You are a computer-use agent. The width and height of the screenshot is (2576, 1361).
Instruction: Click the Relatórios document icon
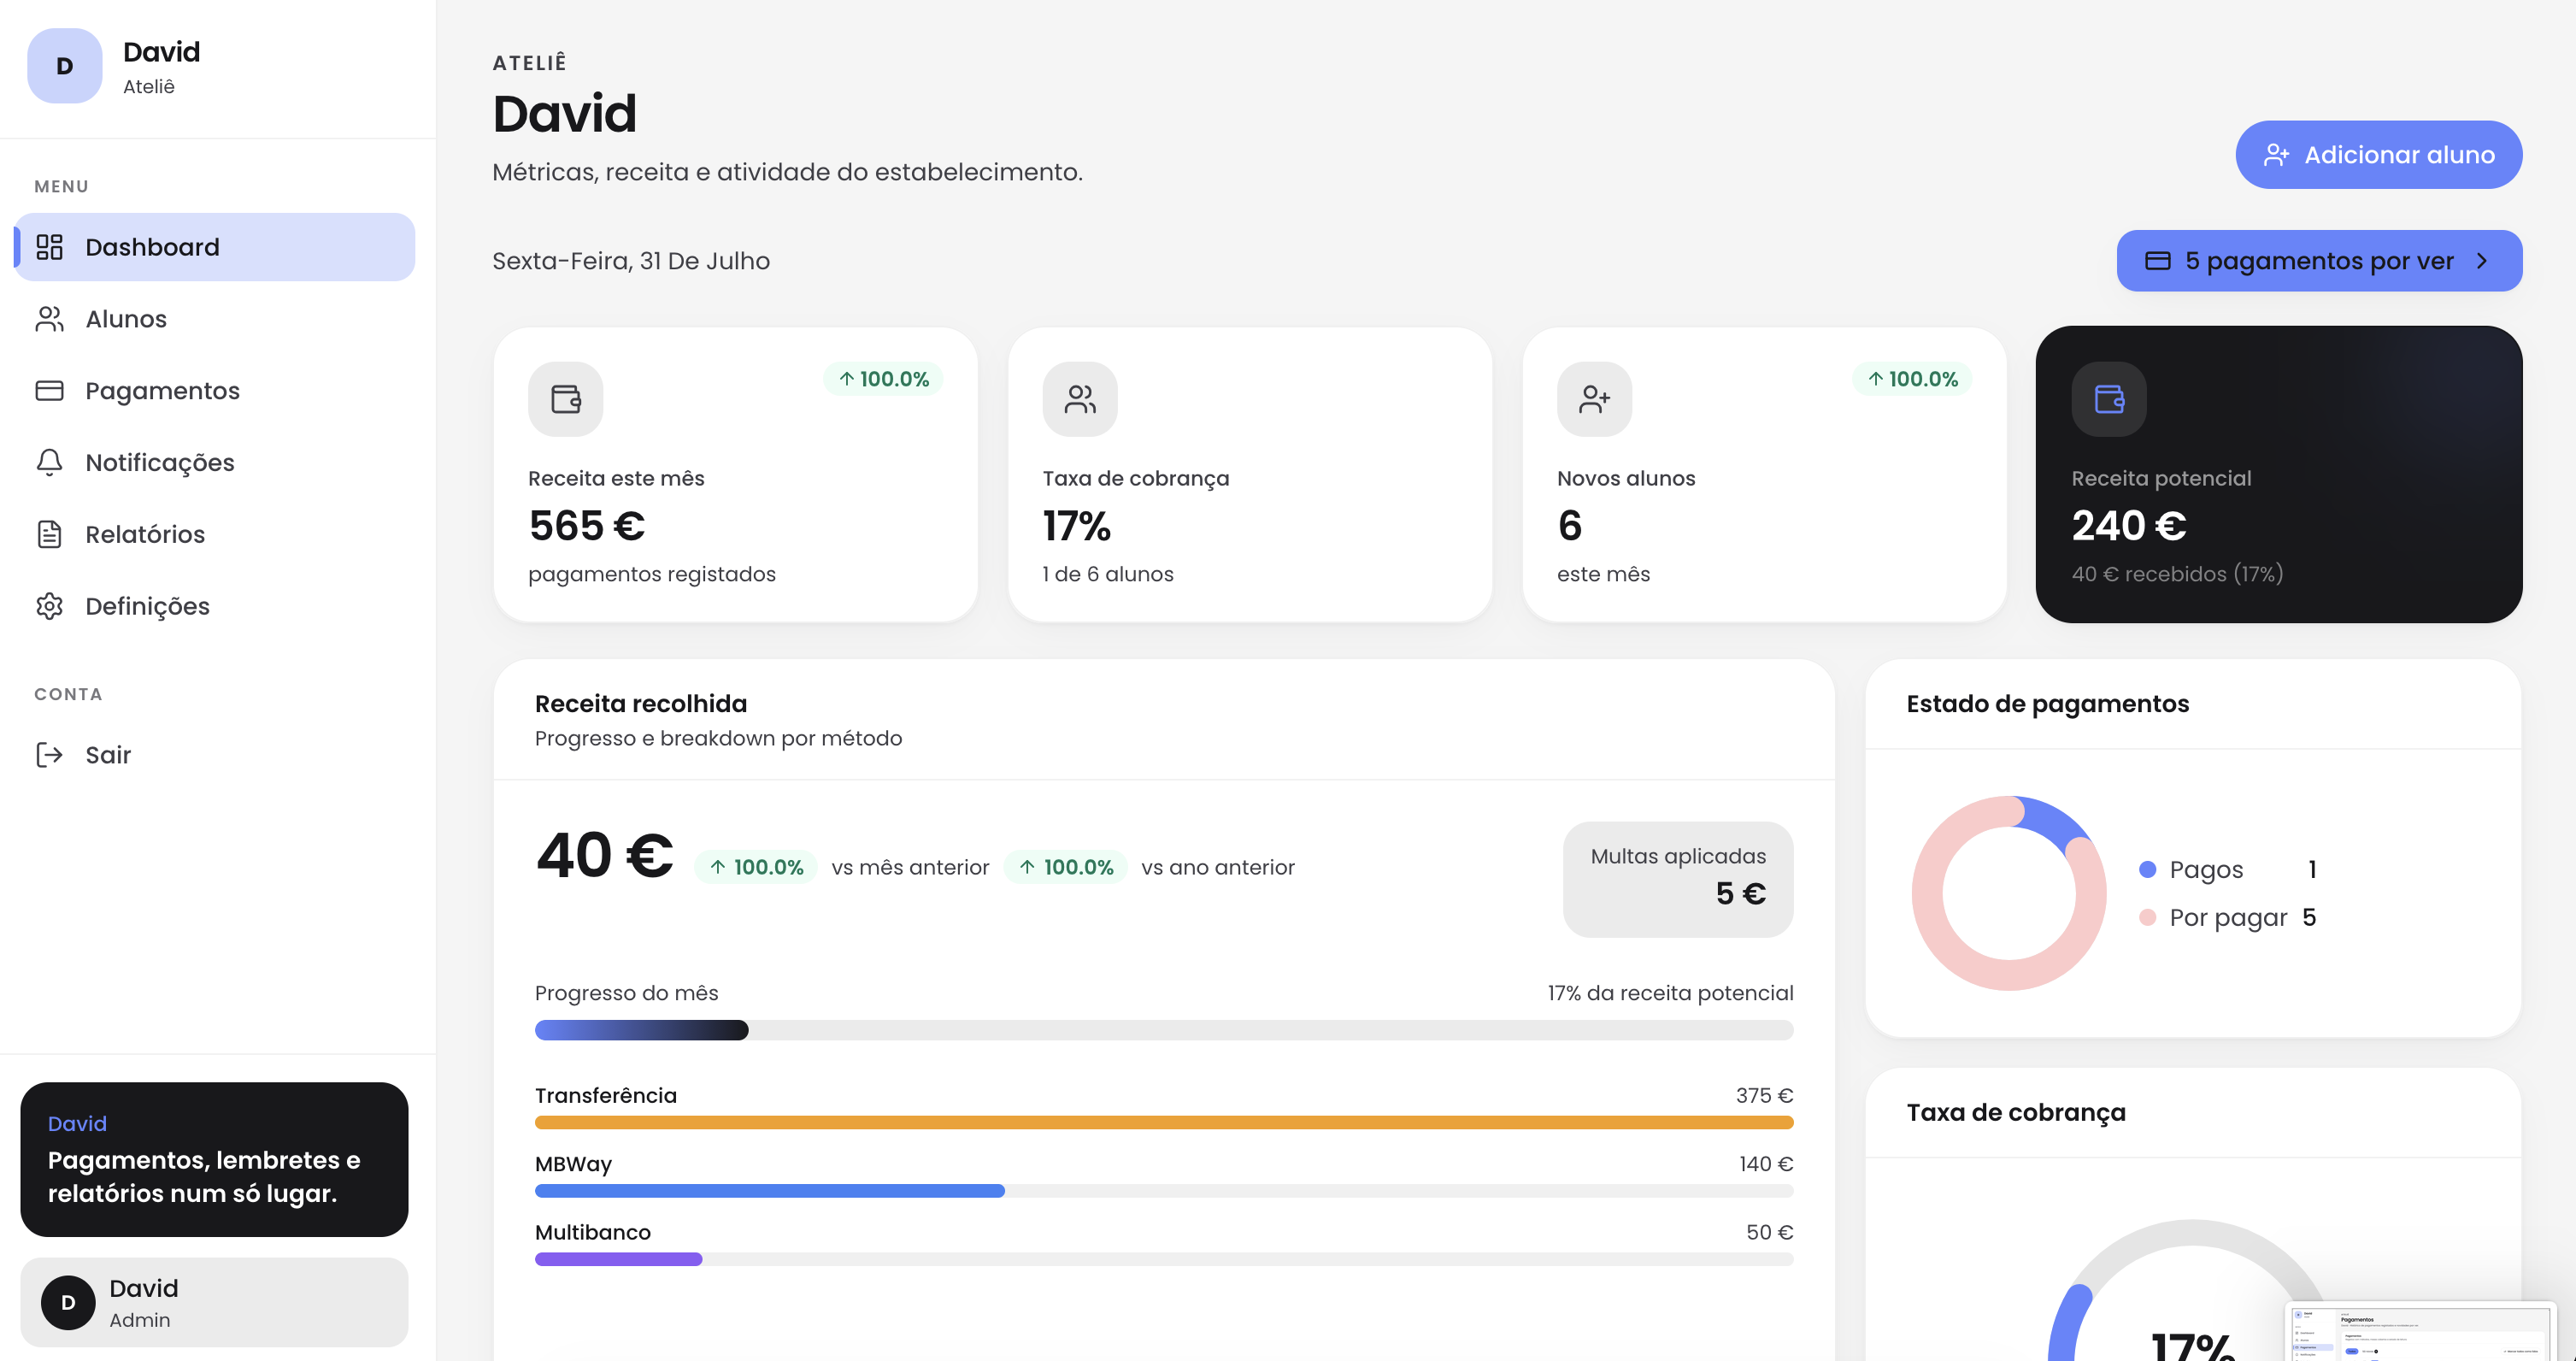click(x=49, y=534)
